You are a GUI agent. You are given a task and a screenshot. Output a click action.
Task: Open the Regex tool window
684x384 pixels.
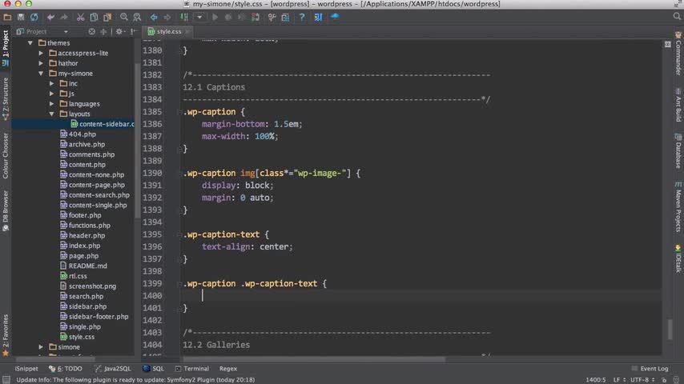pos(228,369)
